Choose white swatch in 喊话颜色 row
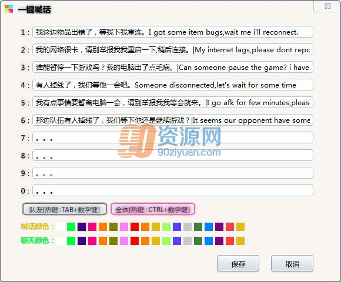This screenshot has height=282, width=341. click(x=61, y=227)
